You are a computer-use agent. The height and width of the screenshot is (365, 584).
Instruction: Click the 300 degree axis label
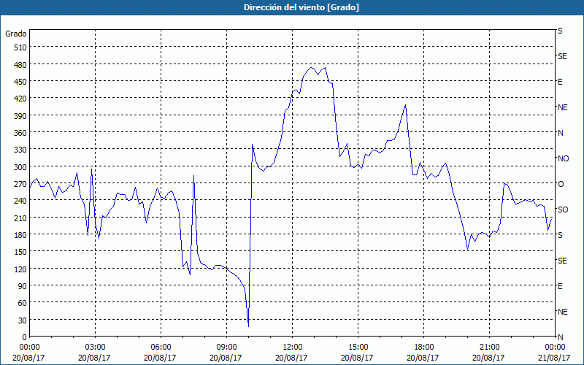[x=20, y=167]
